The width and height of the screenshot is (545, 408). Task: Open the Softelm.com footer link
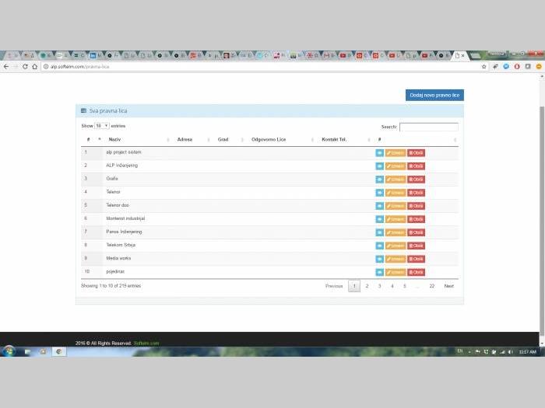pyautogui.click(x=146, y=343)
